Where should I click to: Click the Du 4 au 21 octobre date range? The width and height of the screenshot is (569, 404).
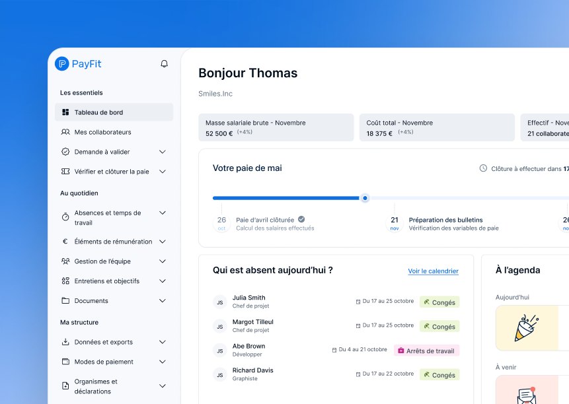click(363, 350)
